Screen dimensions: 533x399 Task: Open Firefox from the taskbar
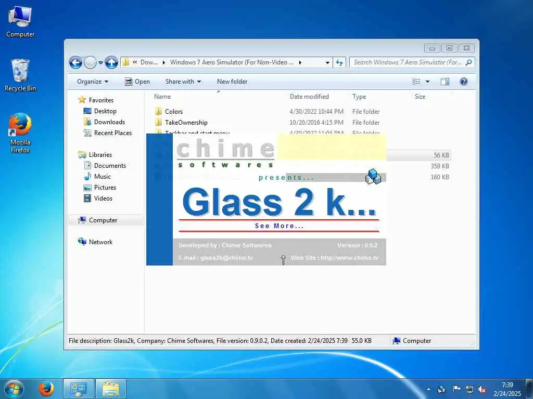point(46,389)
